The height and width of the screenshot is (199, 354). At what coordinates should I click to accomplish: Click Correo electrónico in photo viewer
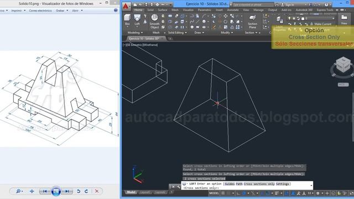(40, 11)
